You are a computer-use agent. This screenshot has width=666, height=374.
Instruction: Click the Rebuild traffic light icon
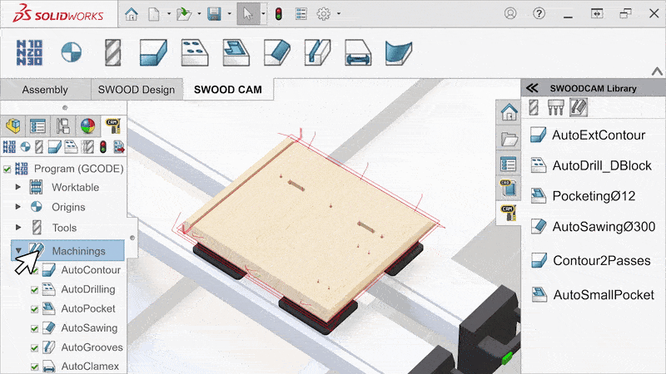(279, 14)
